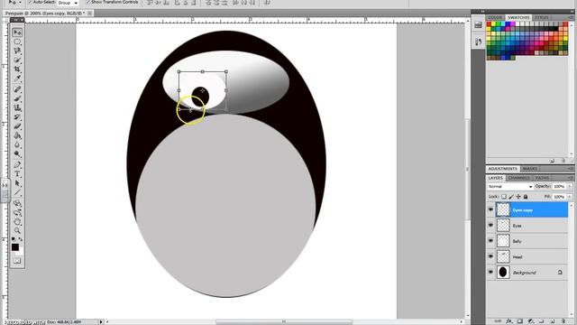The height and width of the screenshot is (325, 577).
Task: Select the Quick Selection tool
Action: pyautogui.click(x=17, y=60)
